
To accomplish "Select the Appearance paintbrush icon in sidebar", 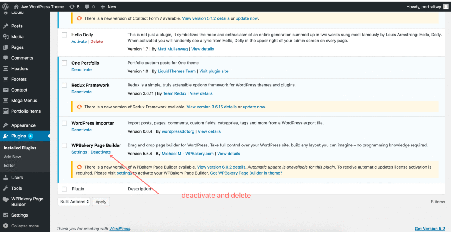I will pyautogui.click(x=6, y=125).
